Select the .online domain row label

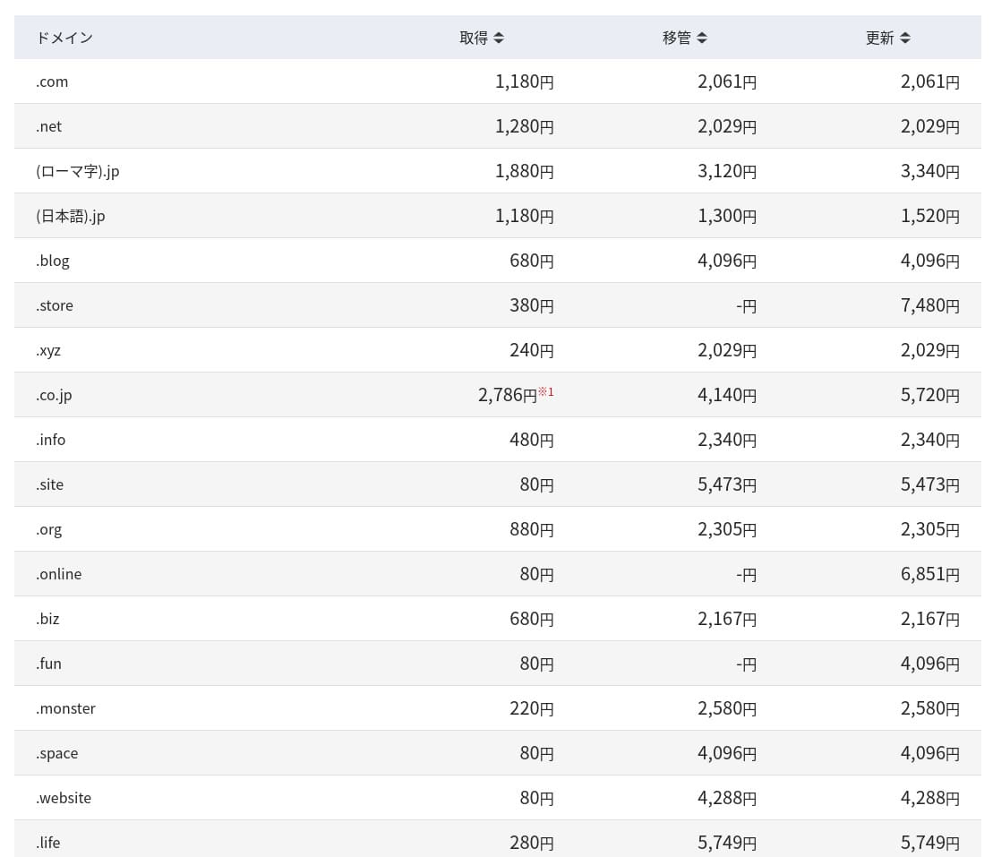59,574
